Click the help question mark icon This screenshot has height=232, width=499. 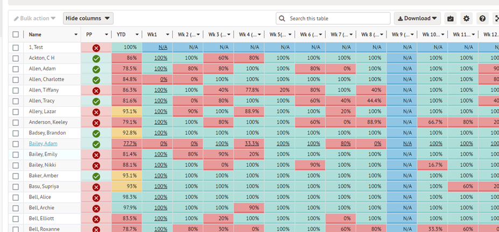[482, 18]
